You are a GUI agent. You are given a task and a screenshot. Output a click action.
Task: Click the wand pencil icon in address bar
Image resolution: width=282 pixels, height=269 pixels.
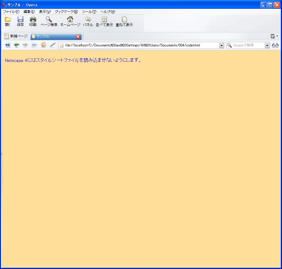point(53,45)
